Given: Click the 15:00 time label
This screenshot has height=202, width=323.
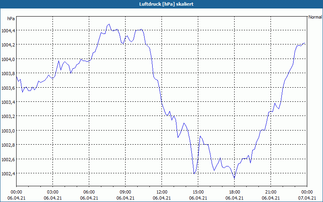Looking at the screenshot, I should pyautogui.click(x=198, y=192).
